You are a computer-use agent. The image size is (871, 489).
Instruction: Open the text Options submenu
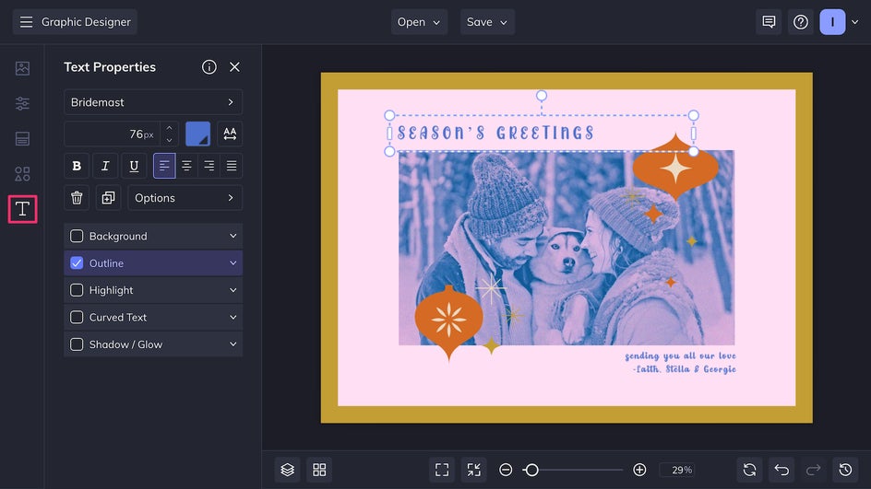pyautogui.click(x=185, y=198)
